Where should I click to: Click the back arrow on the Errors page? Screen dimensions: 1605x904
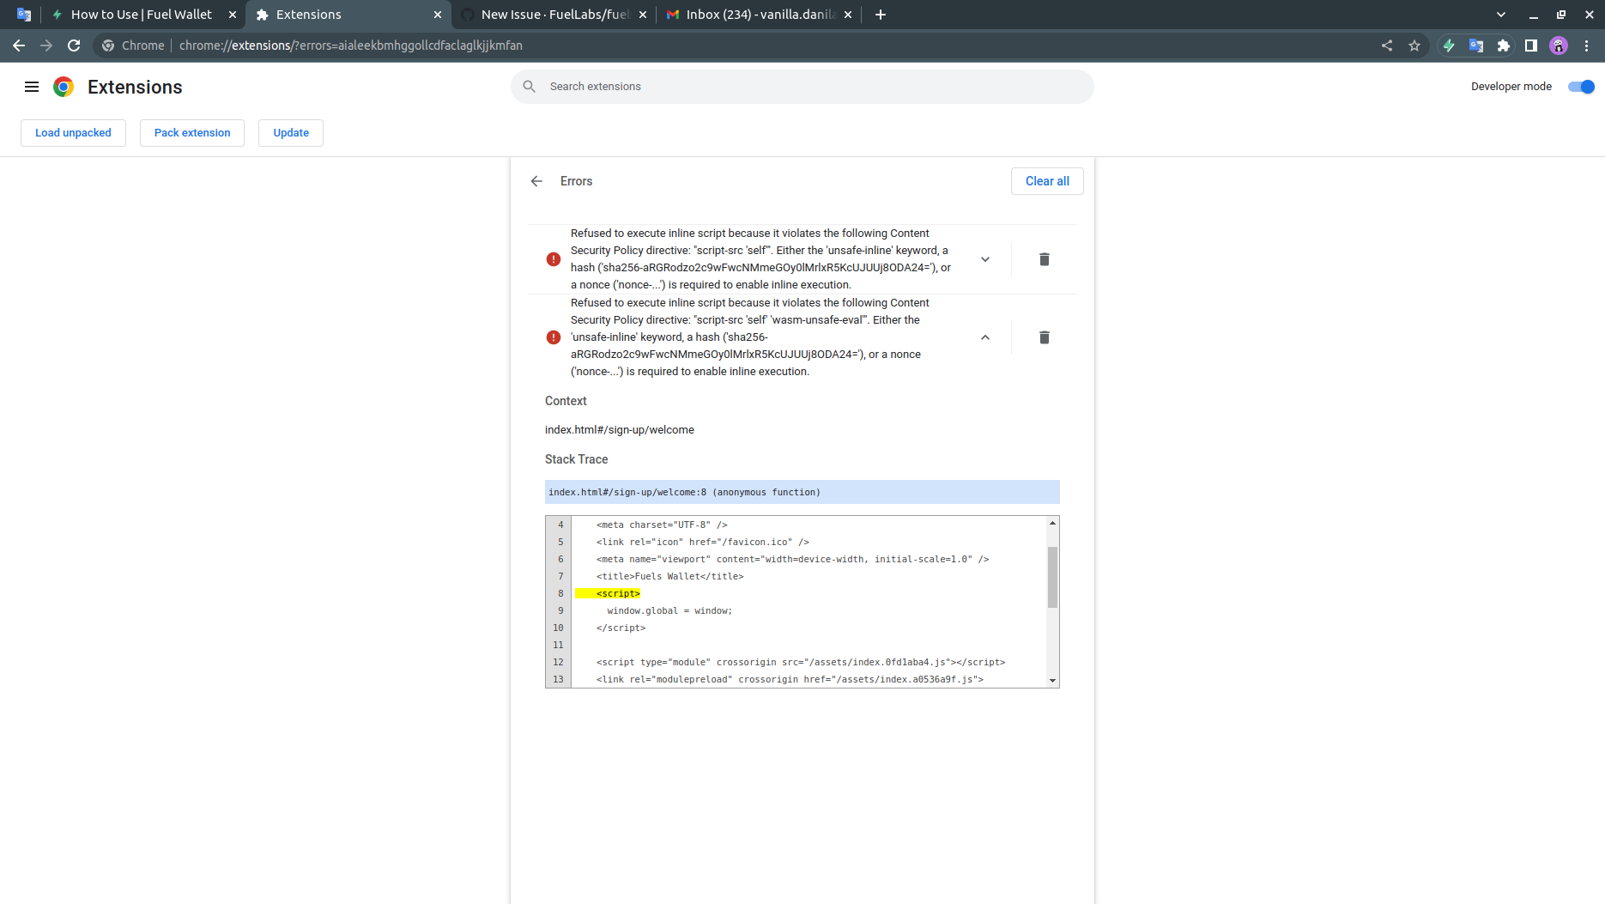click(x=536, y=181)
